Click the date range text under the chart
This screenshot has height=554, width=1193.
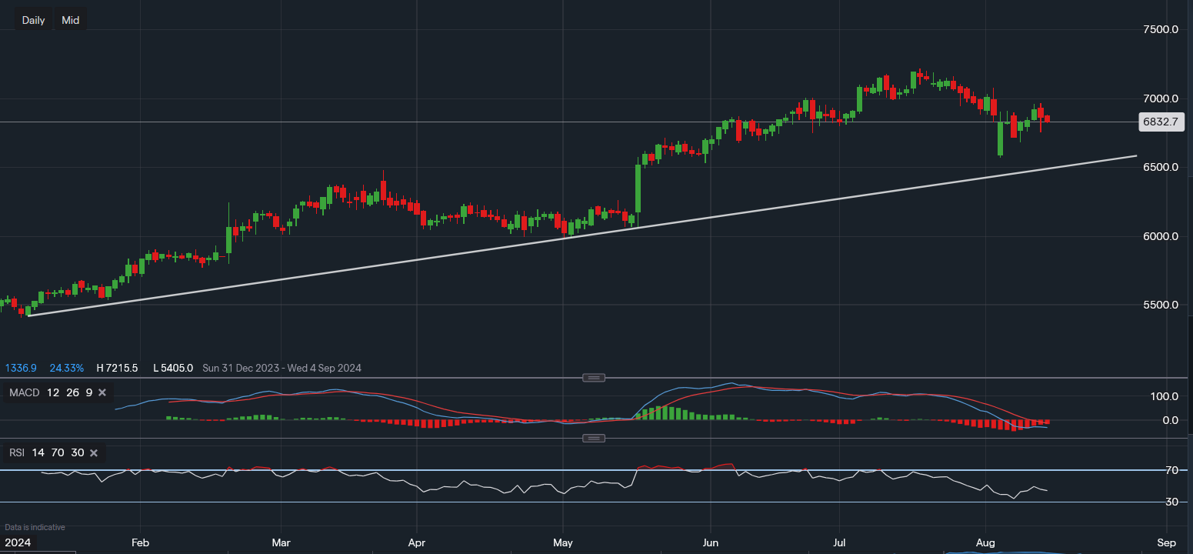282,369
